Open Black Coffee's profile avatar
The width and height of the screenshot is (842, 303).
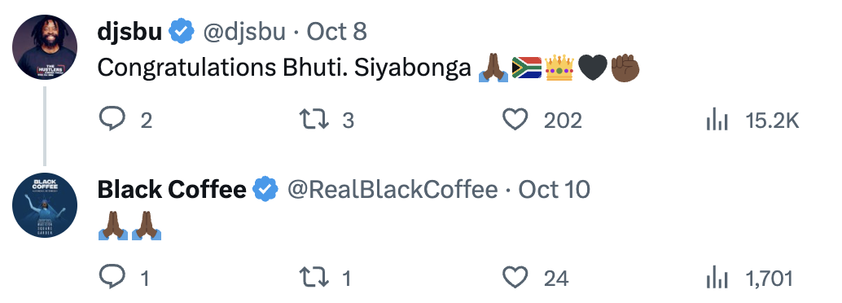click(x=45, y=205)
